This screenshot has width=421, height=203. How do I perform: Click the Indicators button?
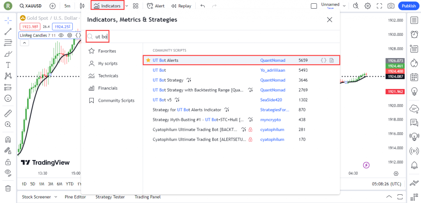[x=107, y=6]
